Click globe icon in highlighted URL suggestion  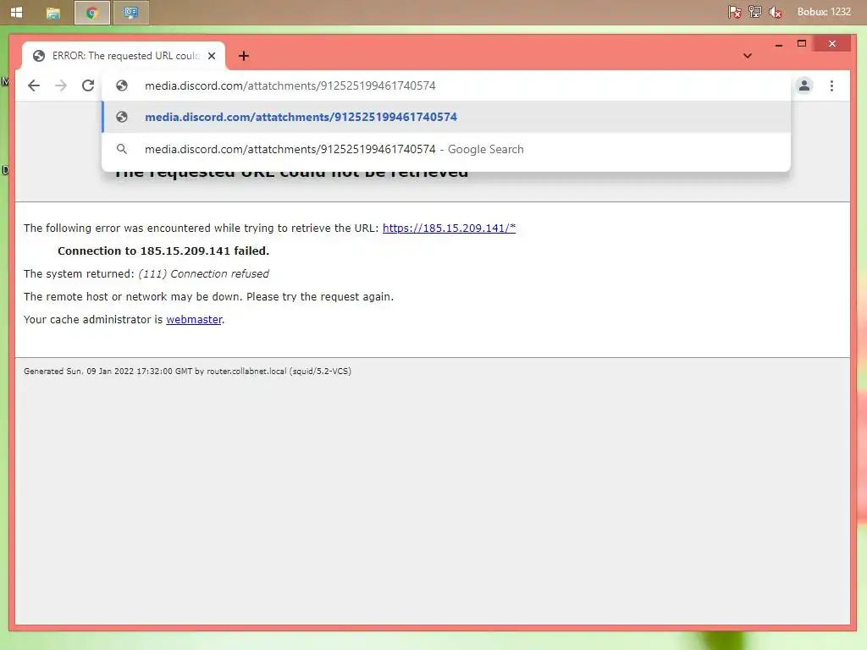point(122,117)
